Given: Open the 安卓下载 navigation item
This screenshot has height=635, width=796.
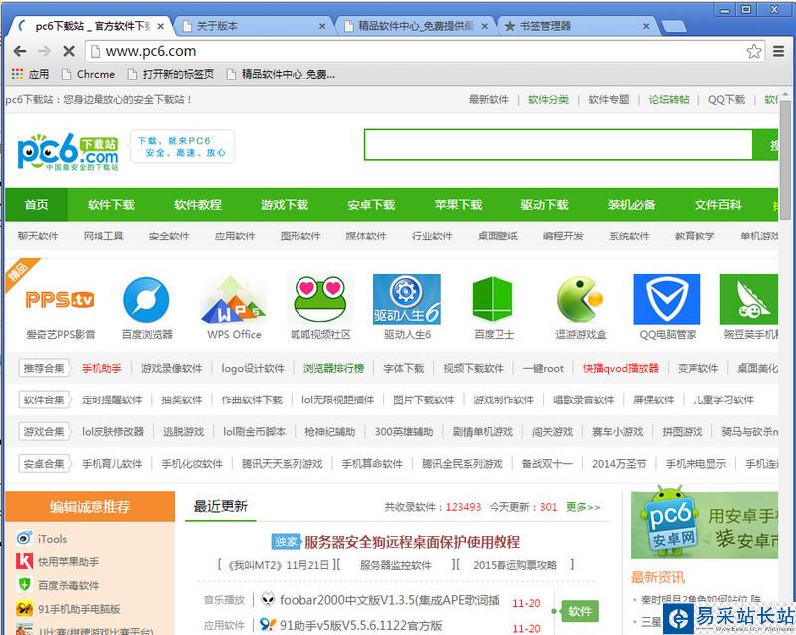Looking at the screenshot, I should pos(371,205).
